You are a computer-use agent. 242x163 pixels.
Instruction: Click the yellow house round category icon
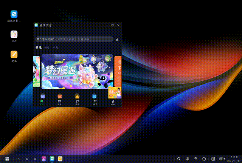77,96
